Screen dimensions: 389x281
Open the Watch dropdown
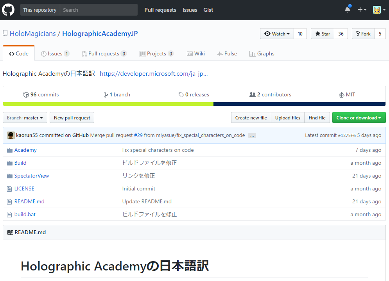click(277, 34)
